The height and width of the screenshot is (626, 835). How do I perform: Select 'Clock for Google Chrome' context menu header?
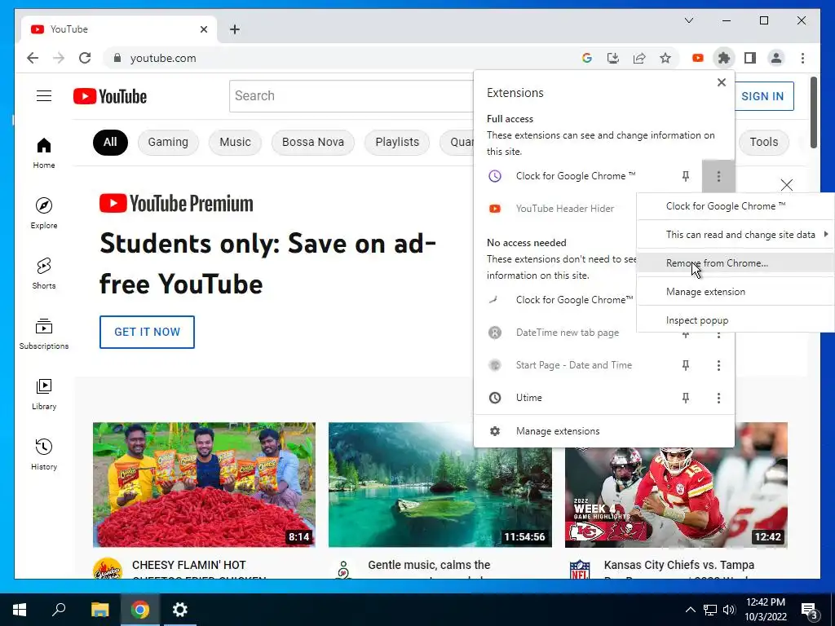[736, 206]
